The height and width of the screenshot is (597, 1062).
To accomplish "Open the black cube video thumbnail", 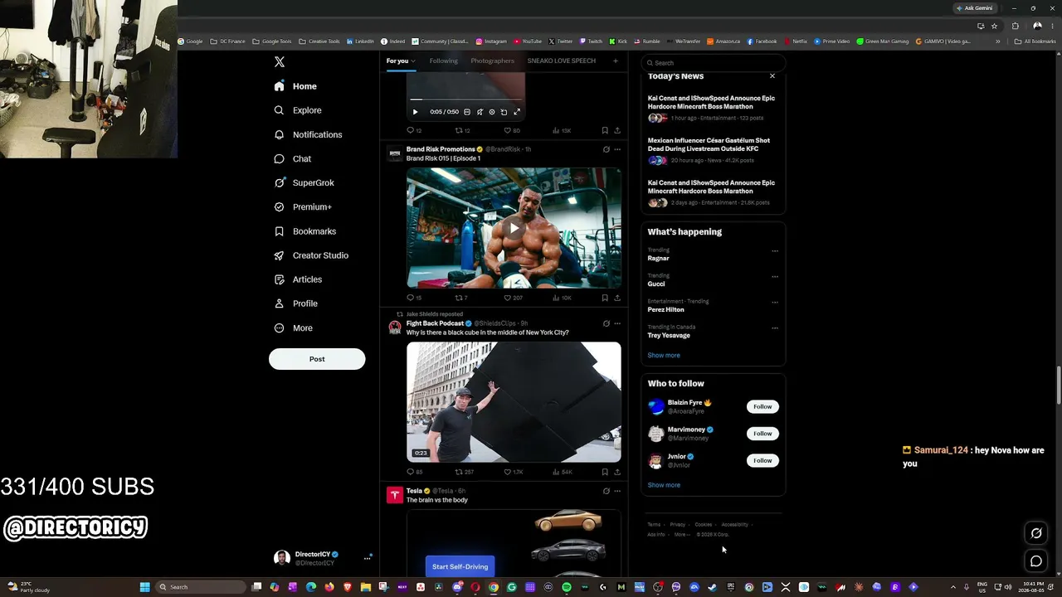I will tap(514, 401).
